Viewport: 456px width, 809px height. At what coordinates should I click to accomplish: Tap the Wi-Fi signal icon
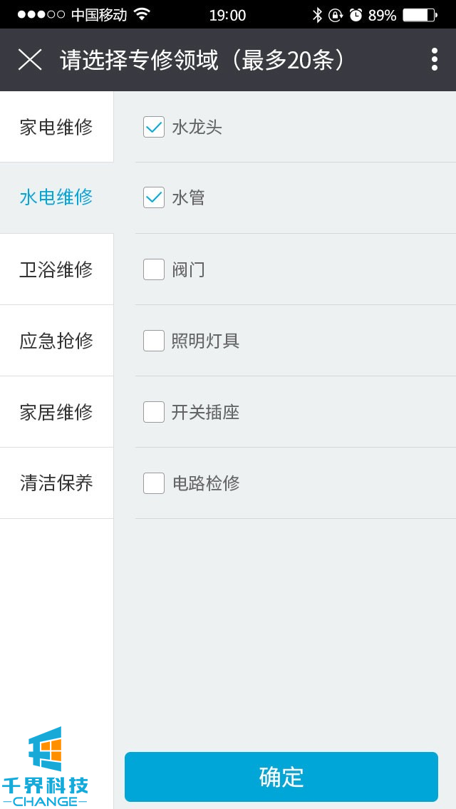point(142,15)
